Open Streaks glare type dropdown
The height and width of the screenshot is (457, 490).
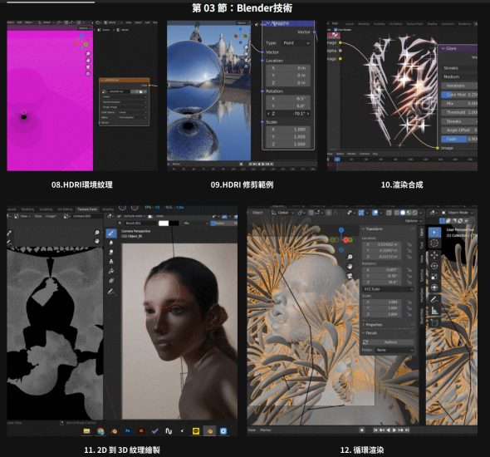point(459,68)
